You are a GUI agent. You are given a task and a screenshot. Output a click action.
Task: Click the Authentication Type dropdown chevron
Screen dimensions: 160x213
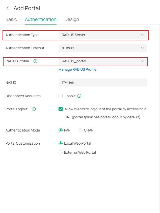click(142, 35)
